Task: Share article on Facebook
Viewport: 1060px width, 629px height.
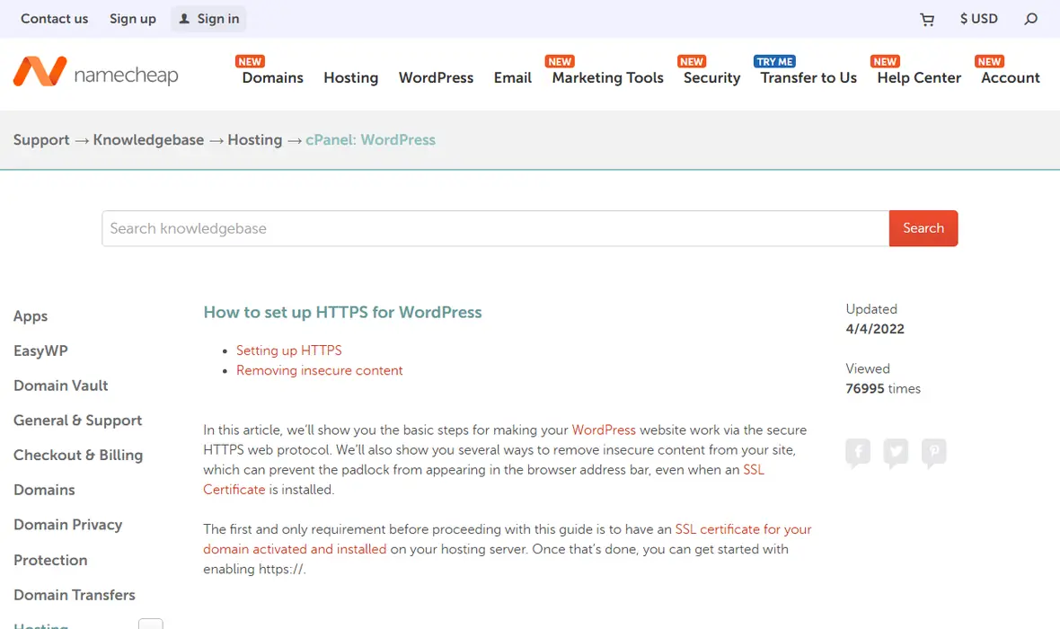Action: (x=858, y=453)
